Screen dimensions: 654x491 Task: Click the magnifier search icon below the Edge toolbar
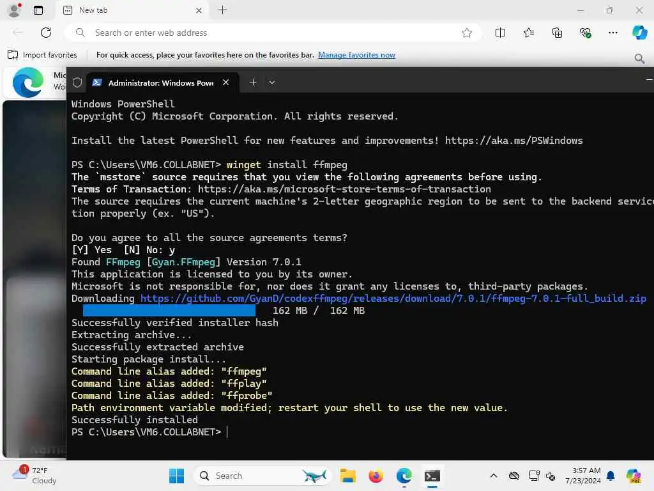tap(639, 58)
